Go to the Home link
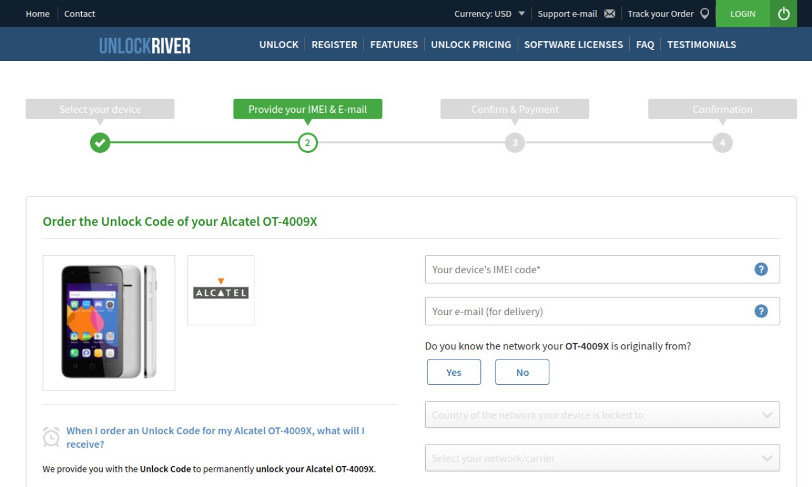This screenshot has width=812, height=487. tap(37, 13)
